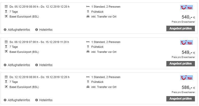Click the Frühstück meal label in second offer
The image size is (199, 106).
(x=98, y=47)
